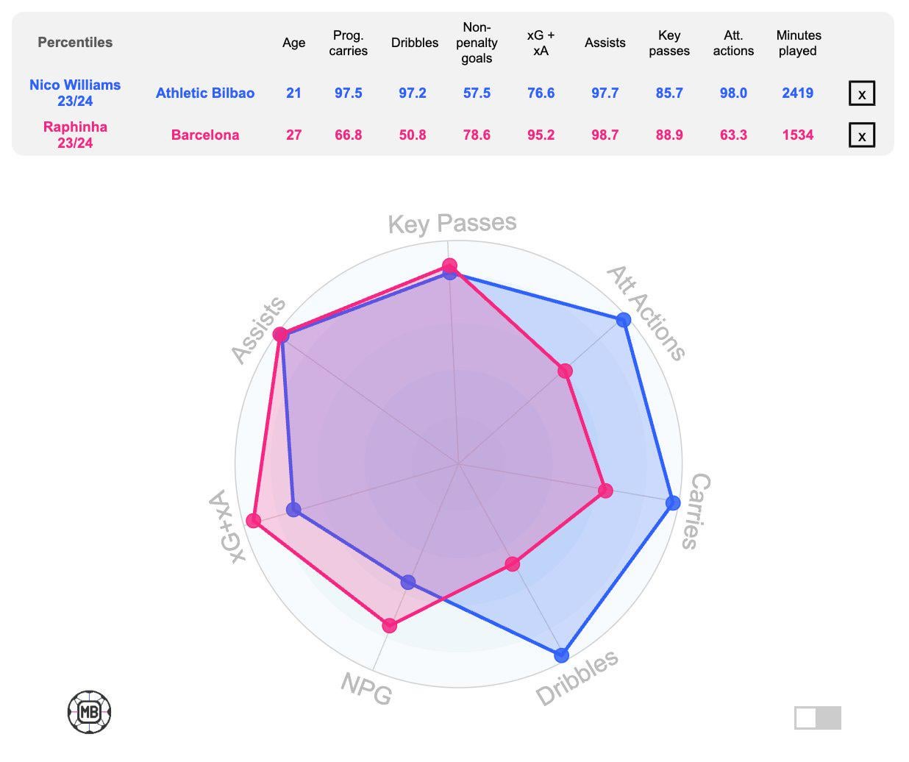Select pink xG+xA data point on radar
This screenshot has width=909, height=762.
point(254,521)
